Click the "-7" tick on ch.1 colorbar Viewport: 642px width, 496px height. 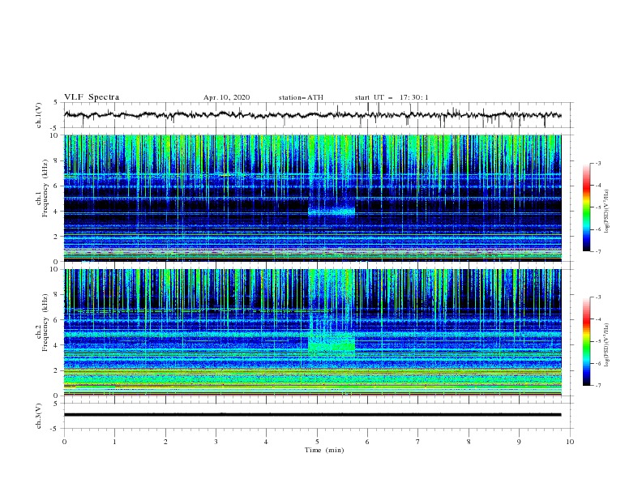click(x=597, y=251)
